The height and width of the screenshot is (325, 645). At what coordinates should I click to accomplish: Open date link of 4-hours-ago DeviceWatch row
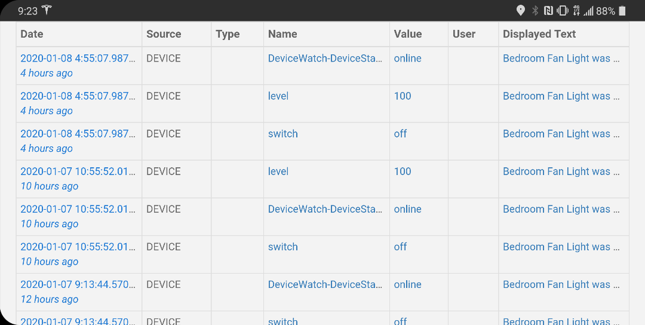coord(78,59)
